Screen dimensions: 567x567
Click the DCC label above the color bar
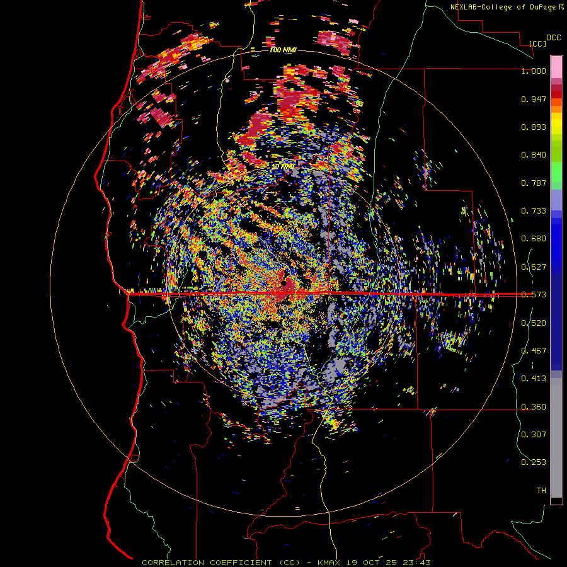coord(553,38)
